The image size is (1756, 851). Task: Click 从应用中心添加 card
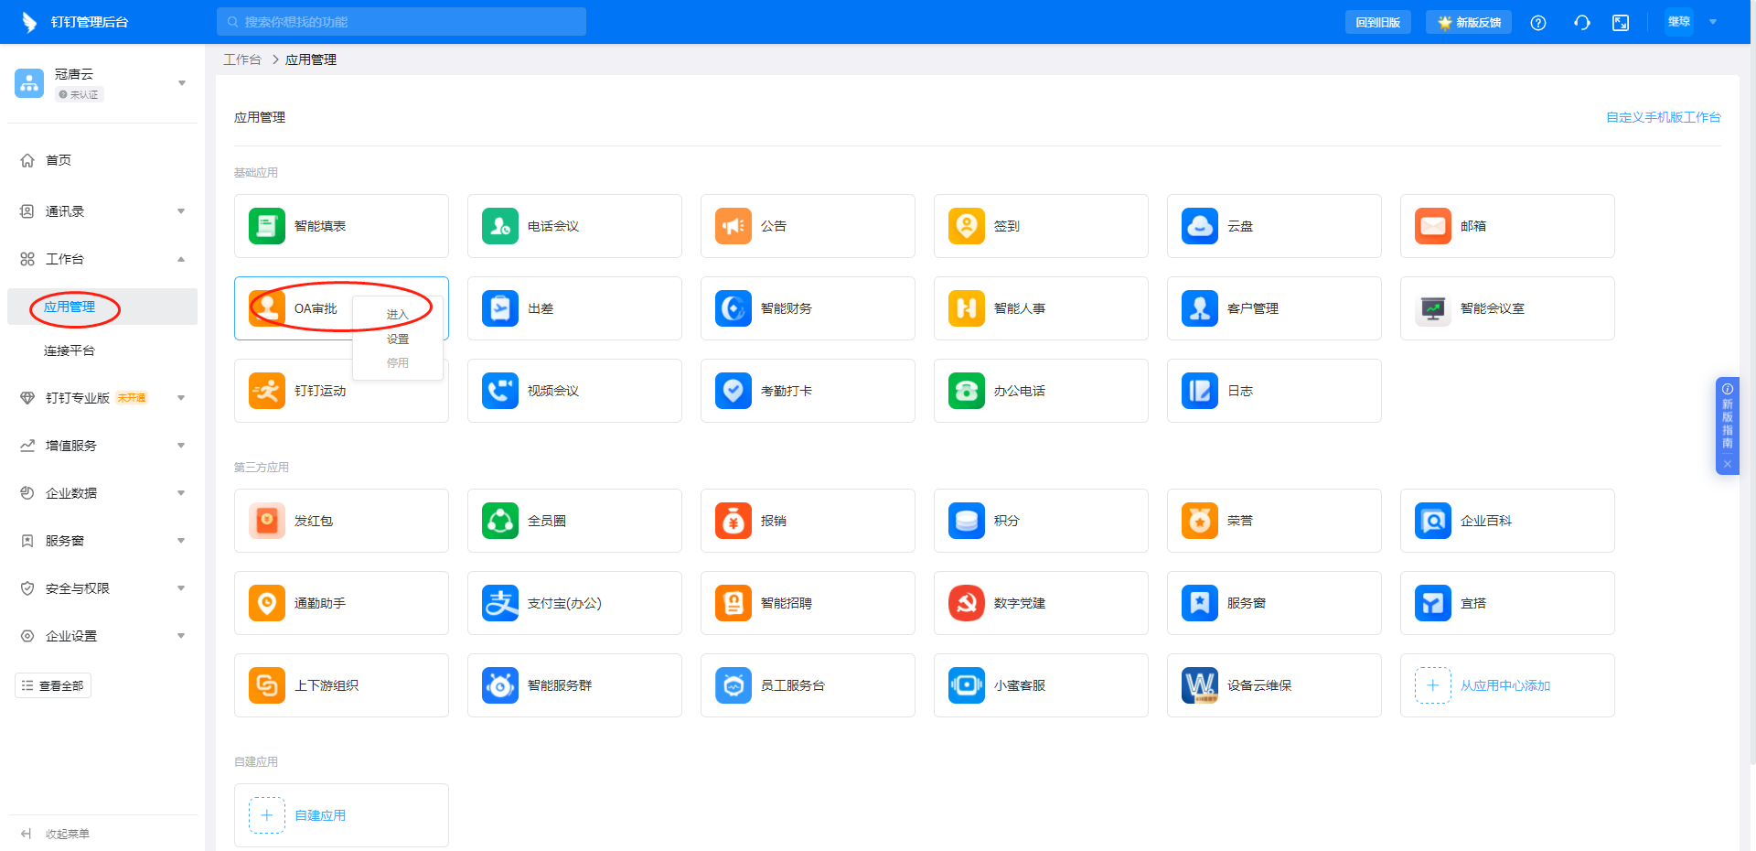[x=1507, y=685]
